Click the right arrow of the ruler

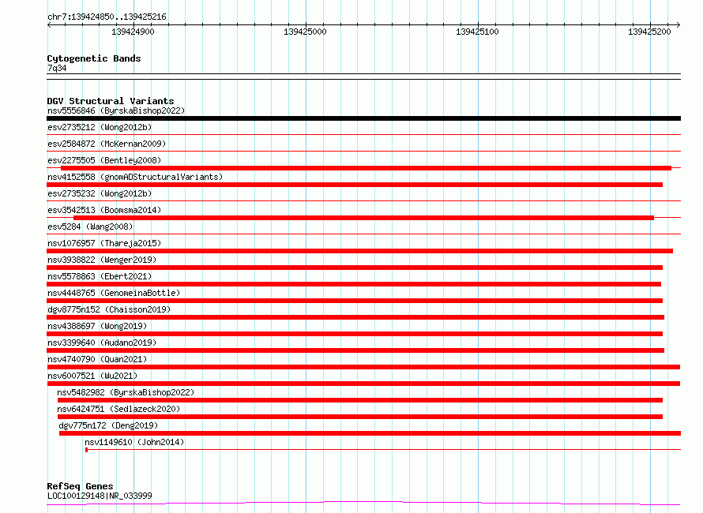point(678,25)
